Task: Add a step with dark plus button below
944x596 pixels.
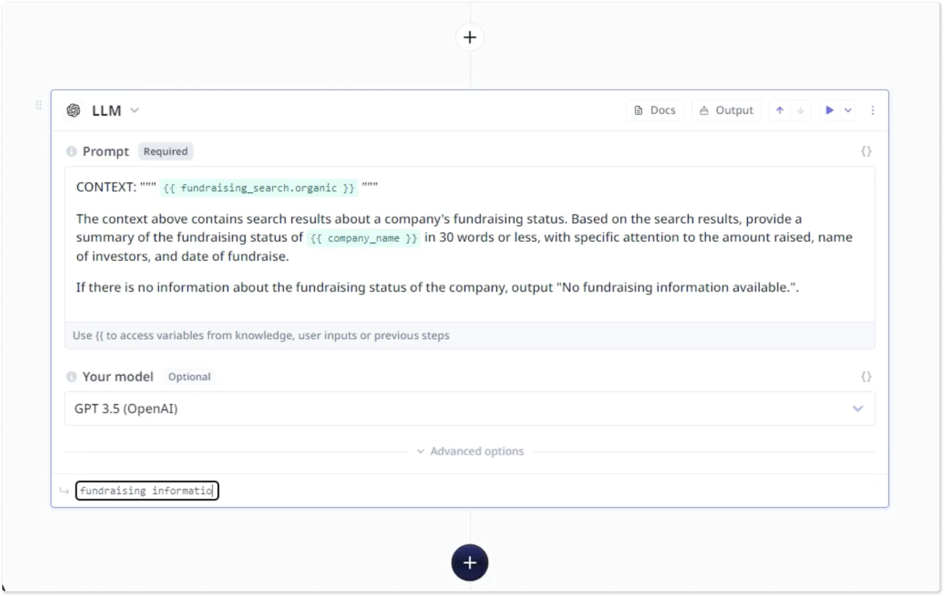Action: pos(470,563)
